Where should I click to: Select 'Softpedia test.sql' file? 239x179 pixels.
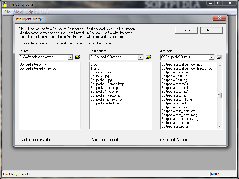point(174,103)
